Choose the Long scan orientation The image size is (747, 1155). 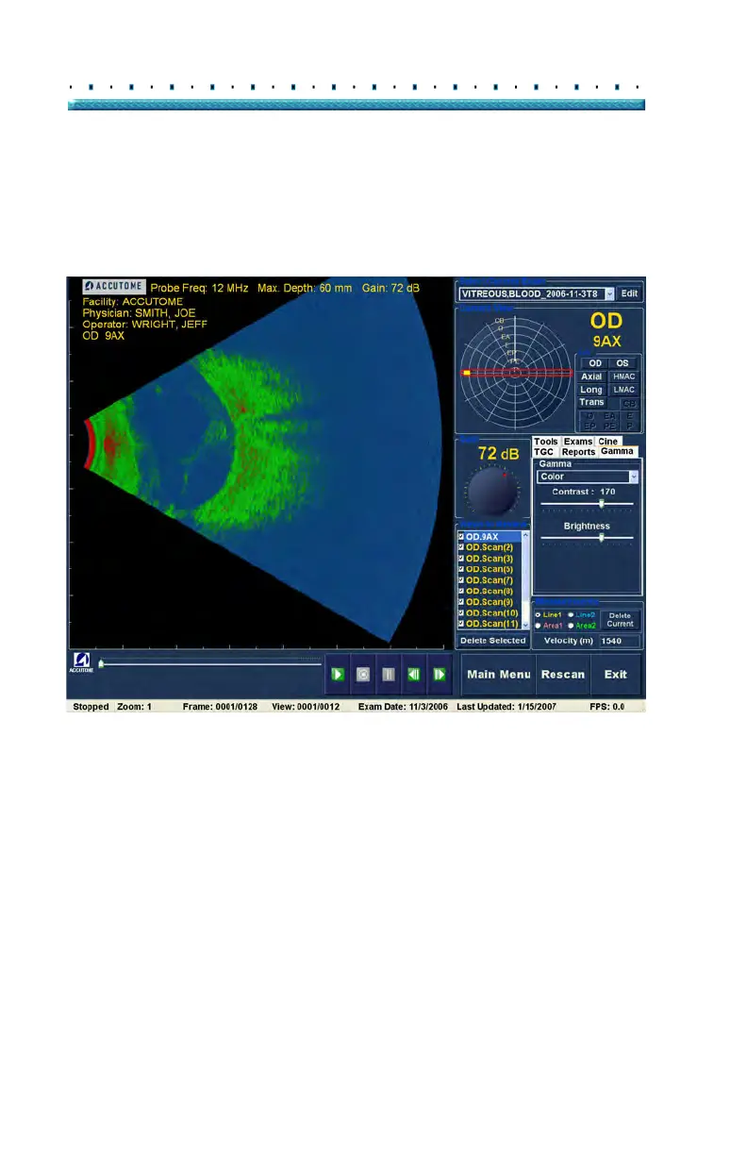pyautogui.click(x=591, y=390)
